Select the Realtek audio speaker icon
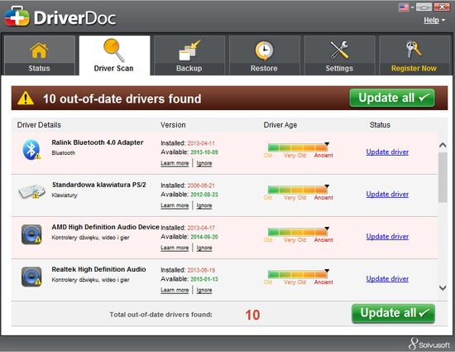 (x=31, y=277)
